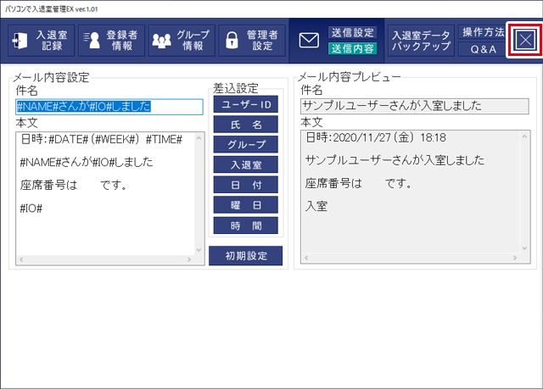Switch to 送信設定 tab
543x389 pixels.
[x=353, y=32]
